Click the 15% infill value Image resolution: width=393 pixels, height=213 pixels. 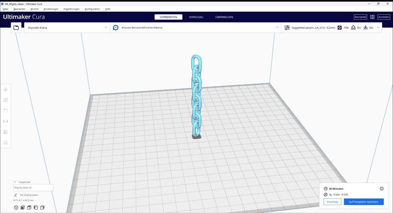(x=346, y=28)
